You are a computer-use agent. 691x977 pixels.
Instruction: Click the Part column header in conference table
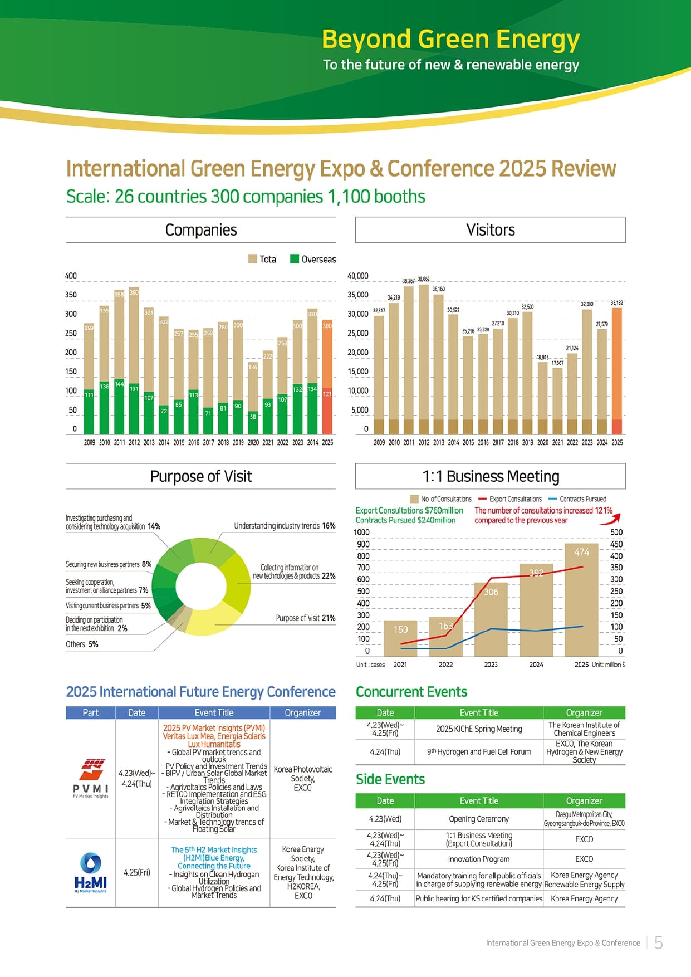[90, 712]
